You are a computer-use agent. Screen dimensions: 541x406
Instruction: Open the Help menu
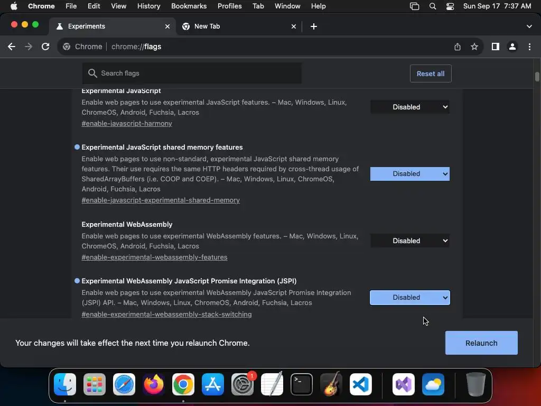pyautogui.click(x=318, y=6)
